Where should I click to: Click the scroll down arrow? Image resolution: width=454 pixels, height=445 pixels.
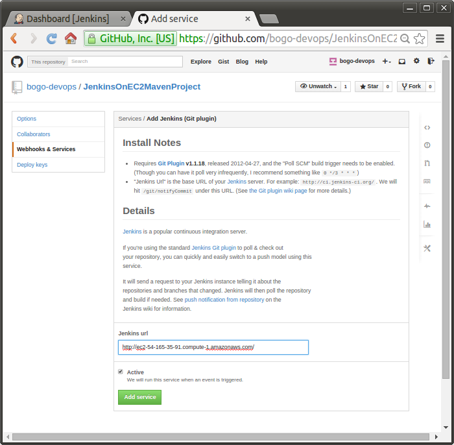446,427
